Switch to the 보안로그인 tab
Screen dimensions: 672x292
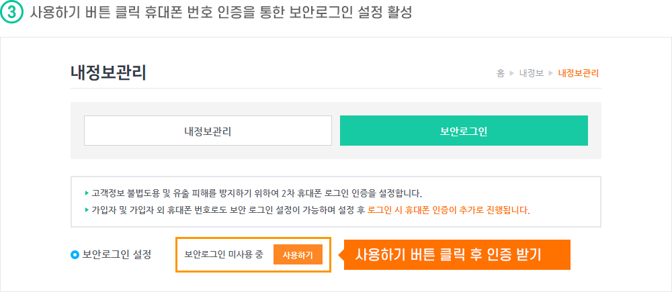point(464,131)
